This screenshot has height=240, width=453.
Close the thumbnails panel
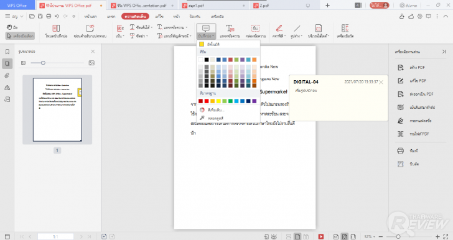pos(93,52)
